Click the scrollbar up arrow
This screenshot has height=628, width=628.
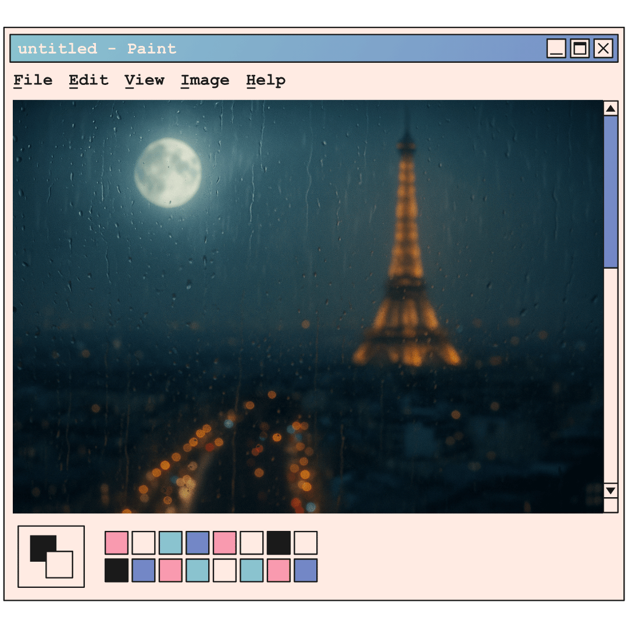(611, 108)
